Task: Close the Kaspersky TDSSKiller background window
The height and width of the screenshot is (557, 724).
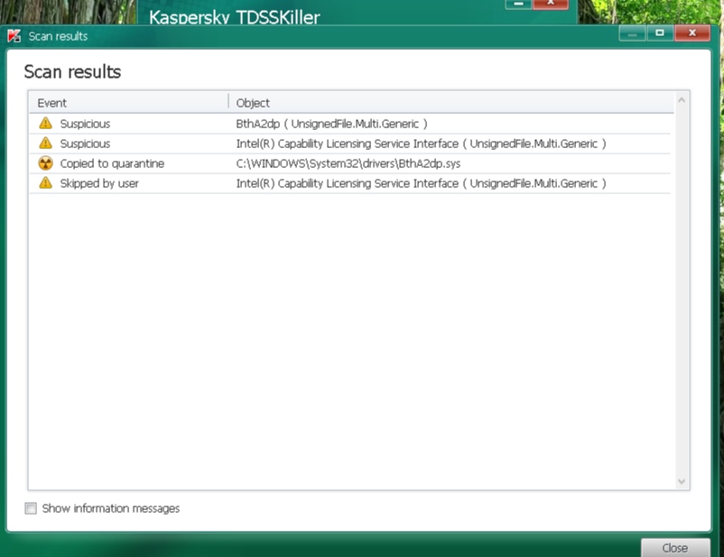Action: (x=551, y=4)
